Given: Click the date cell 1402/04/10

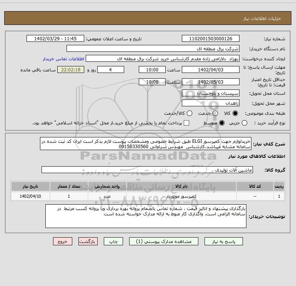Looking at the screenshot, I should point(30,196).
